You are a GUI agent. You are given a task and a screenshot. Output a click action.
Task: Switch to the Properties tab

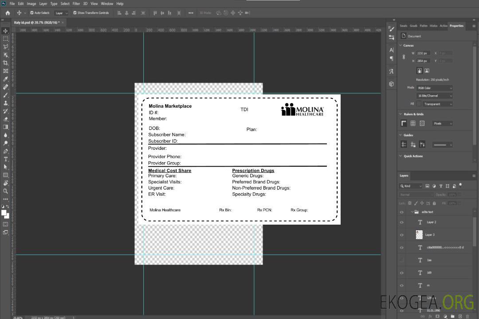[456, 26]
